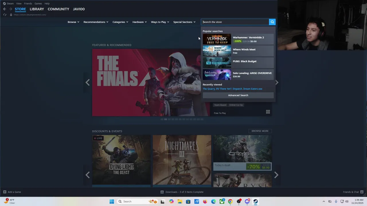Click the Team-Based tag

pos(220,105)
